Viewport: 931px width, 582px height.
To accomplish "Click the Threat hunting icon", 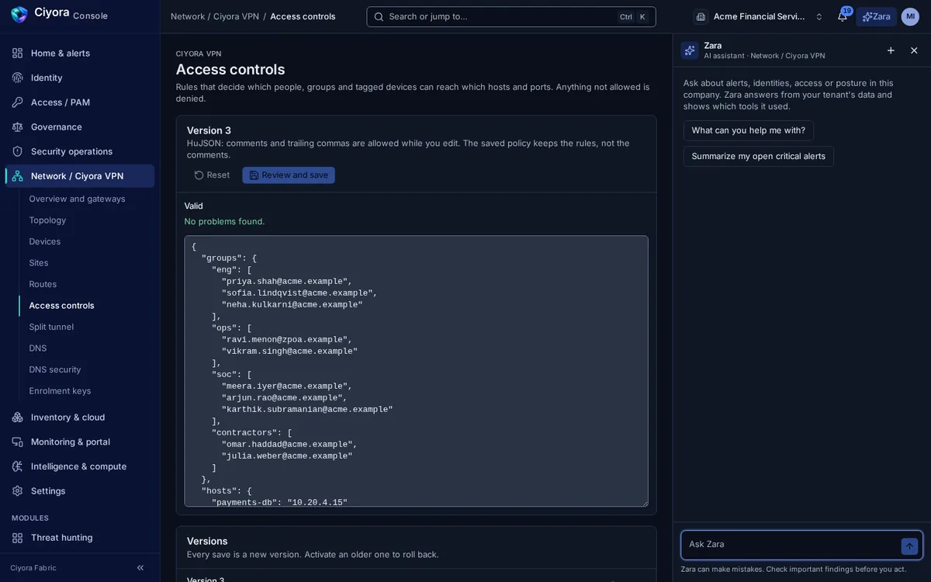I will tap(17, 538).
